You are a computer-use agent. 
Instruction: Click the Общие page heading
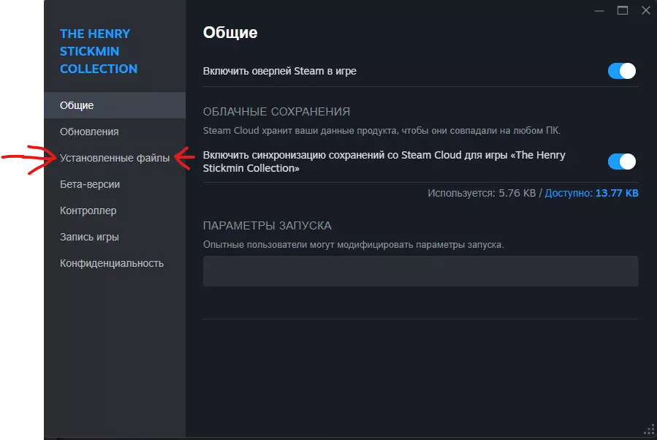point(230,32)
